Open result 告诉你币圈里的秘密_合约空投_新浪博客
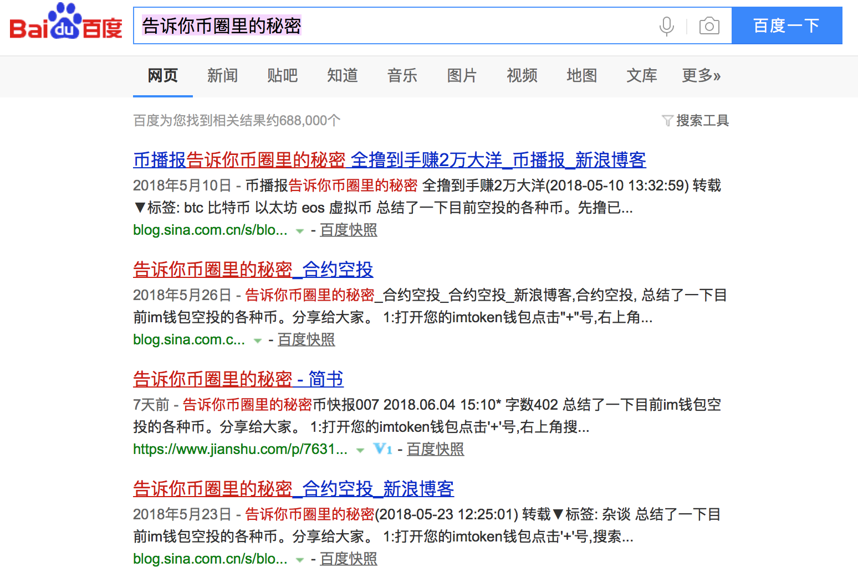This screenshot has height=578, width=858. [x=294, y=489]
